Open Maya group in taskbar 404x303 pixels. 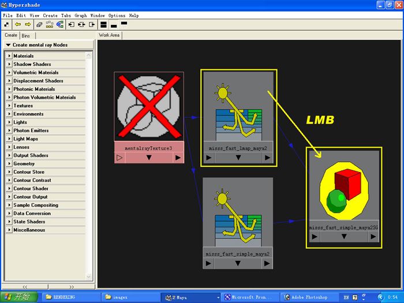coord(190,297)
